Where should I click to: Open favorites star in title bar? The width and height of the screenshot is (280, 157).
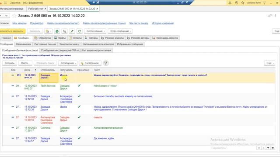[x=243, y=3]
